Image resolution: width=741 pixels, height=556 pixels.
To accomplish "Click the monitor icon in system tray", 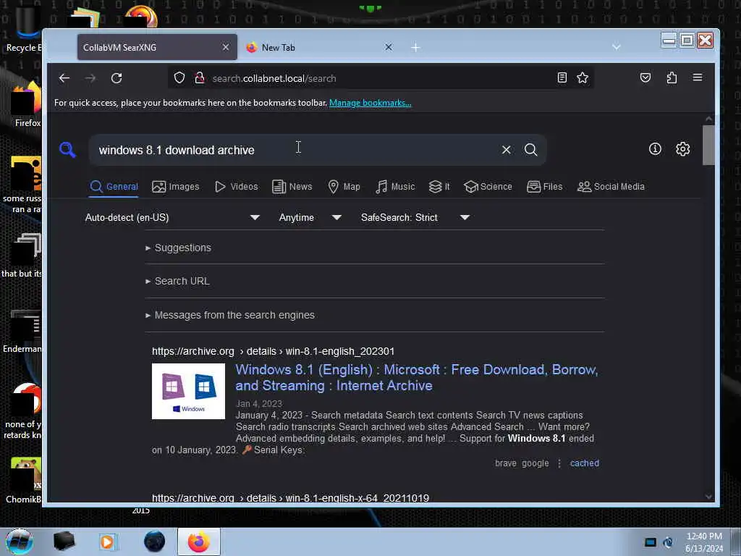I will pos(651,542).
